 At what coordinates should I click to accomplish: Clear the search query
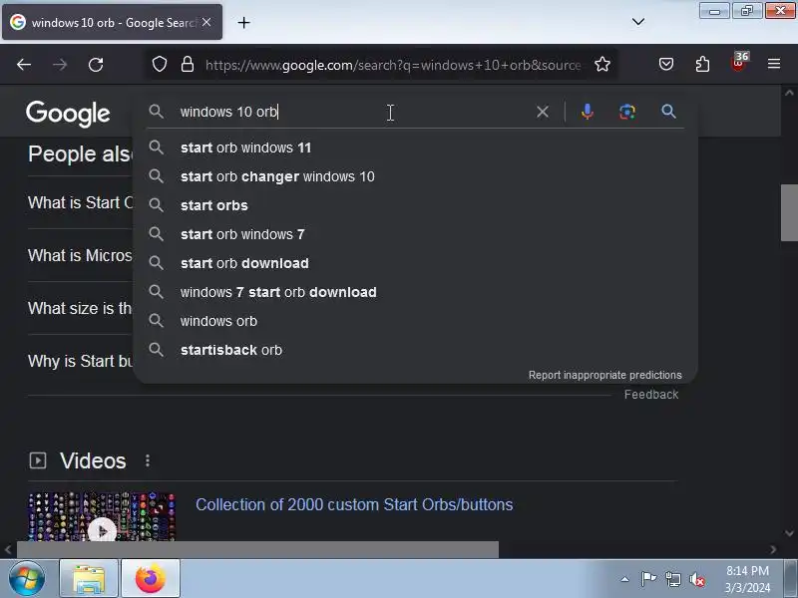[543, 112]
